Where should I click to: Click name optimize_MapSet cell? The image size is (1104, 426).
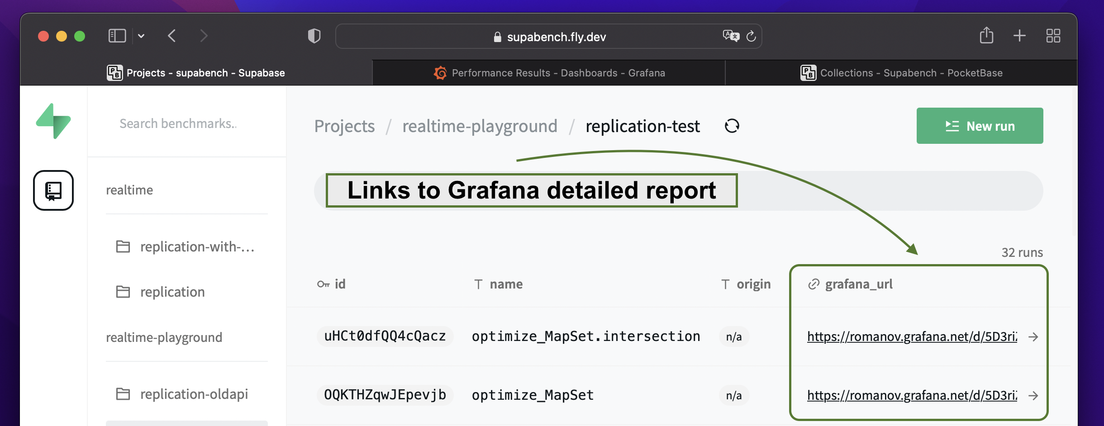pyautogui.click(x=533, y=395)
